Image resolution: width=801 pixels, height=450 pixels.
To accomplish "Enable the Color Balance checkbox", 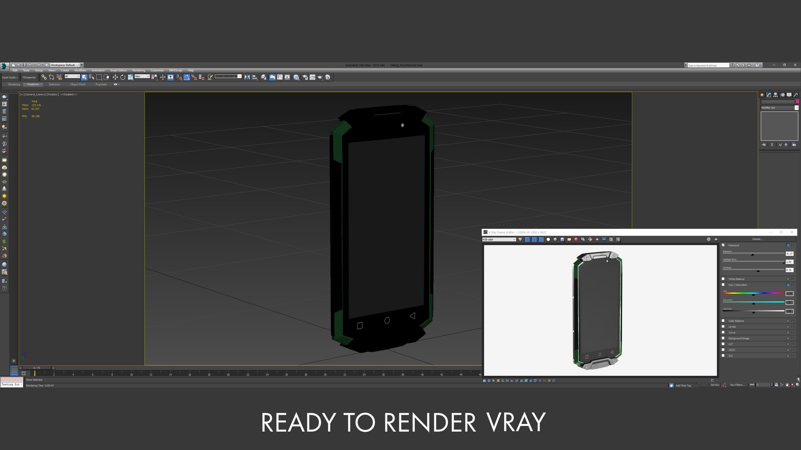I will pyautogui.click(x=723, y=321).
